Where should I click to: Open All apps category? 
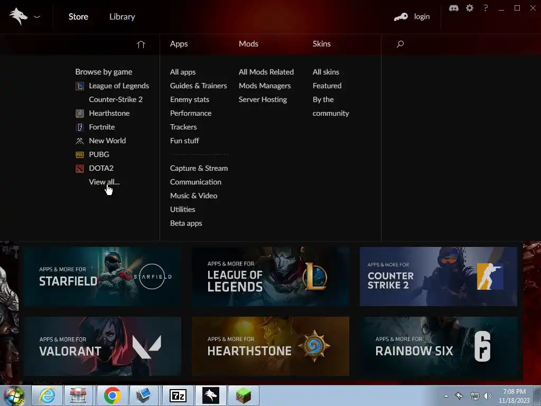click(x=183, y=72)
